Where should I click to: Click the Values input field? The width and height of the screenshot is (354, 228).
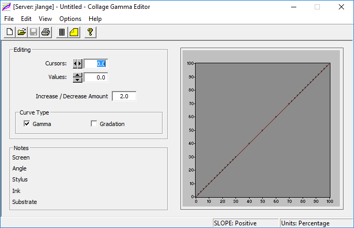click(x=95, y=77)
